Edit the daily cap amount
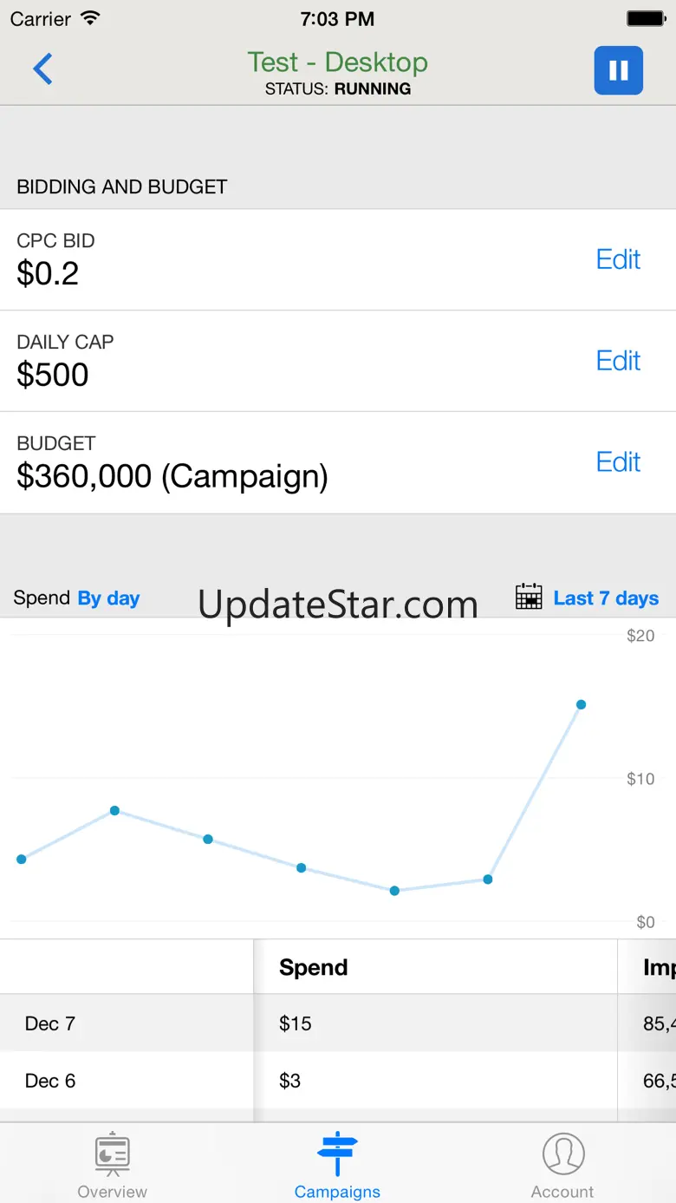 tap(618, 361)
